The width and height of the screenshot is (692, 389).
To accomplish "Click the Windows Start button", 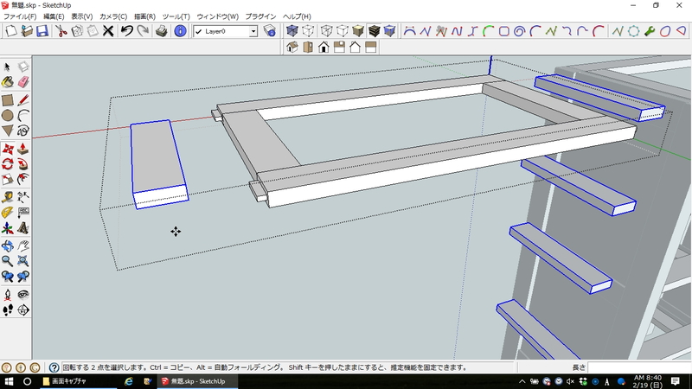I will click(9, 381).
